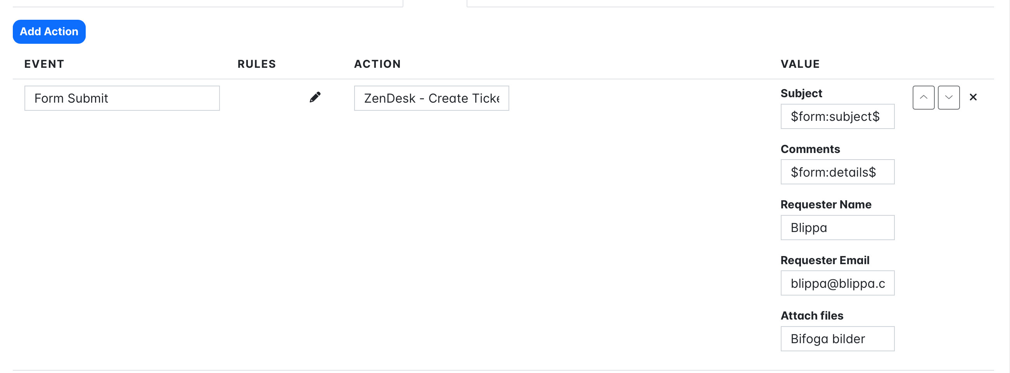Click the Comments label

click(x=809, y=149)
